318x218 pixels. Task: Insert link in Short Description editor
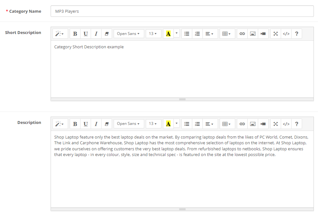pos(242,34)
